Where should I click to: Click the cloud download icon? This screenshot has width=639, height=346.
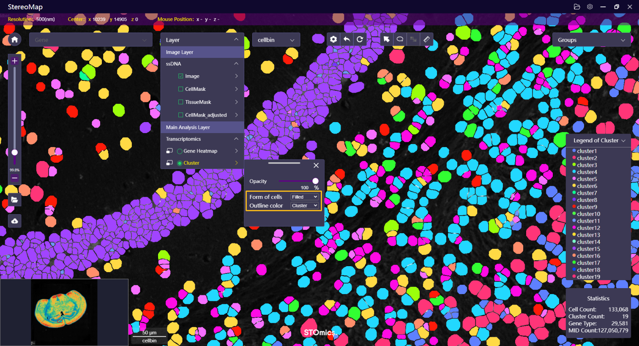point(15,221)
